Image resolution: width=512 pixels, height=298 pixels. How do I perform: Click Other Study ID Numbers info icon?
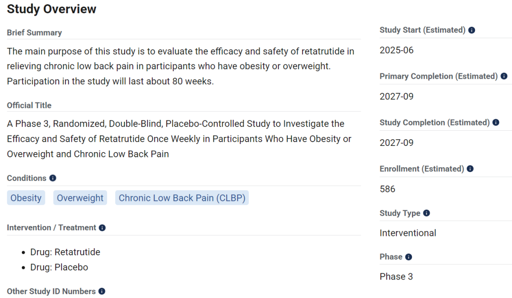point(102,291)
